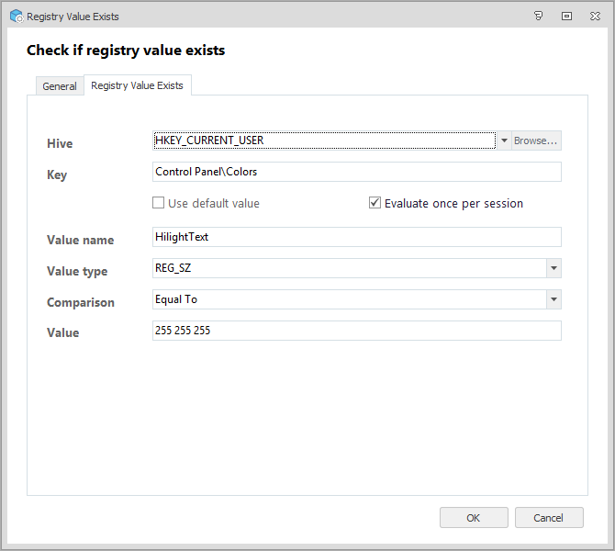This screenshot has width=615, height=551.
Task: Select the Registry Value Exists tab
Action: 137,85
